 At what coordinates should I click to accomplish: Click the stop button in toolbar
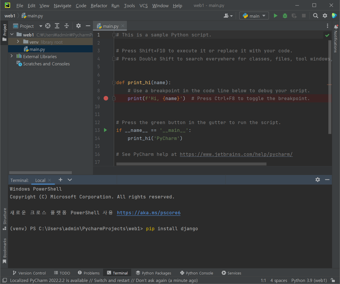304,16
